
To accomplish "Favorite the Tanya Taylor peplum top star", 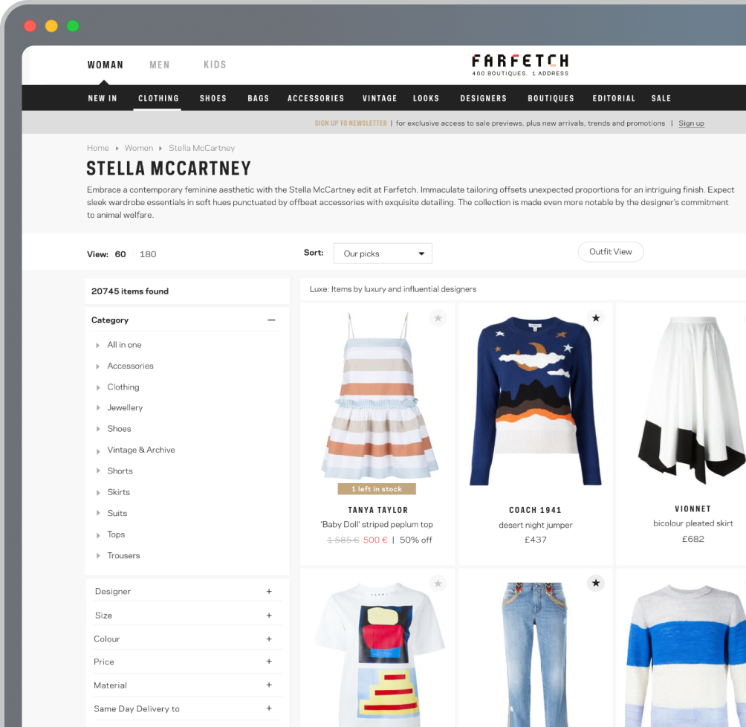I will point(438,318).
